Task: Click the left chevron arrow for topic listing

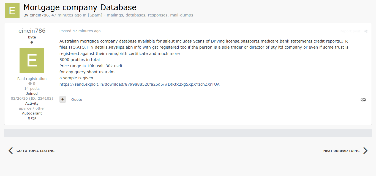Action: coord(10,150)
